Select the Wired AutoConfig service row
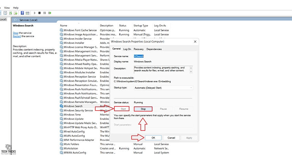The height and width of the screenshot is (155, 292). [74, 132]
